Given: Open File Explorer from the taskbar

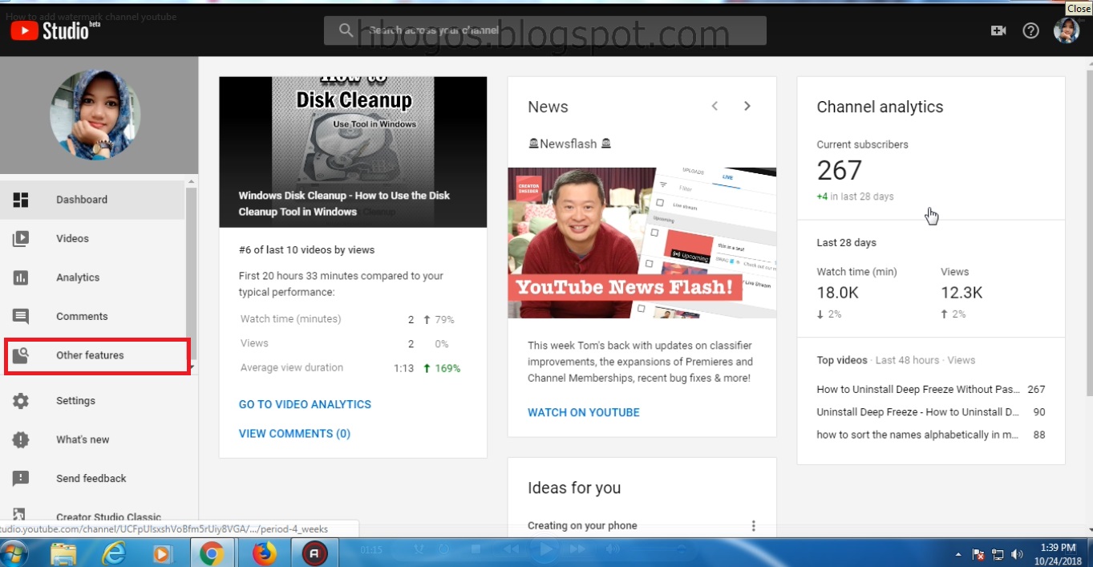Looking at the screenshot, I should (63, 553).
